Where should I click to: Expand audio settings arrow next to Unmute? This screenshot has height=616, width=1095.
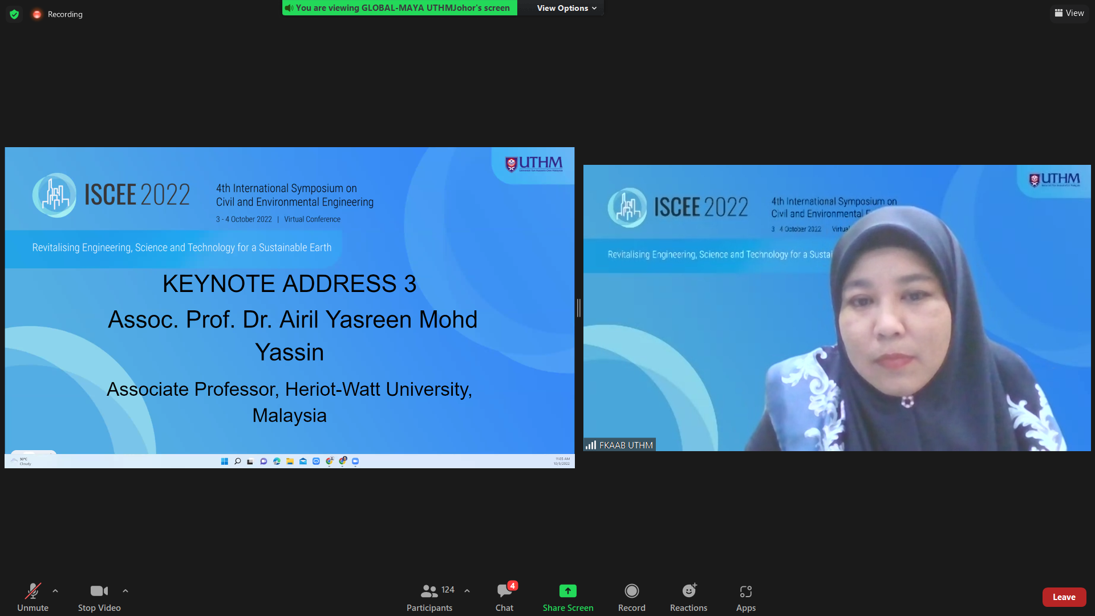click(x=55, y=591)
